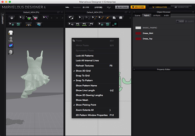Click the grey panel with cyan edge icon

click(x=39, y=24)
